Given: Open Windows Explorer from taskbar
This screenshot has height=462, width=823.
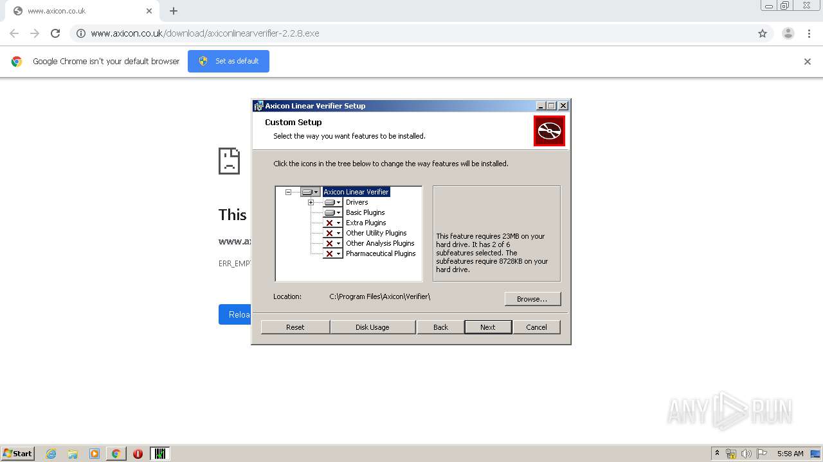Looking at the screenshot, I should (x=73, y=454).
